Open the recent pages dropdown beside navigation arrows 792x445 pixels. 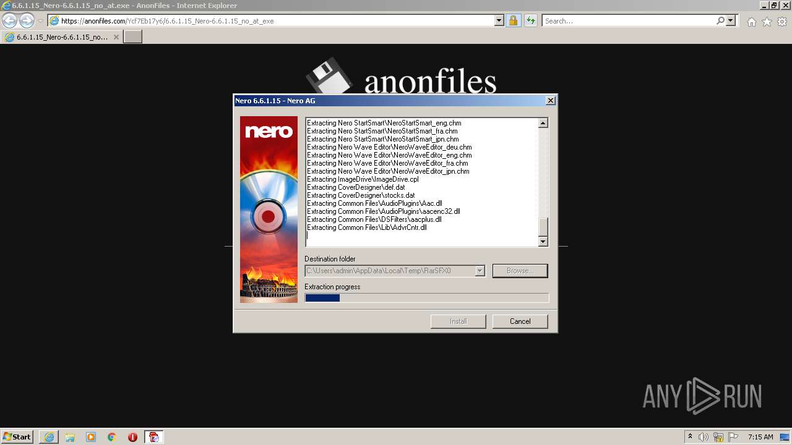(40, 21)
